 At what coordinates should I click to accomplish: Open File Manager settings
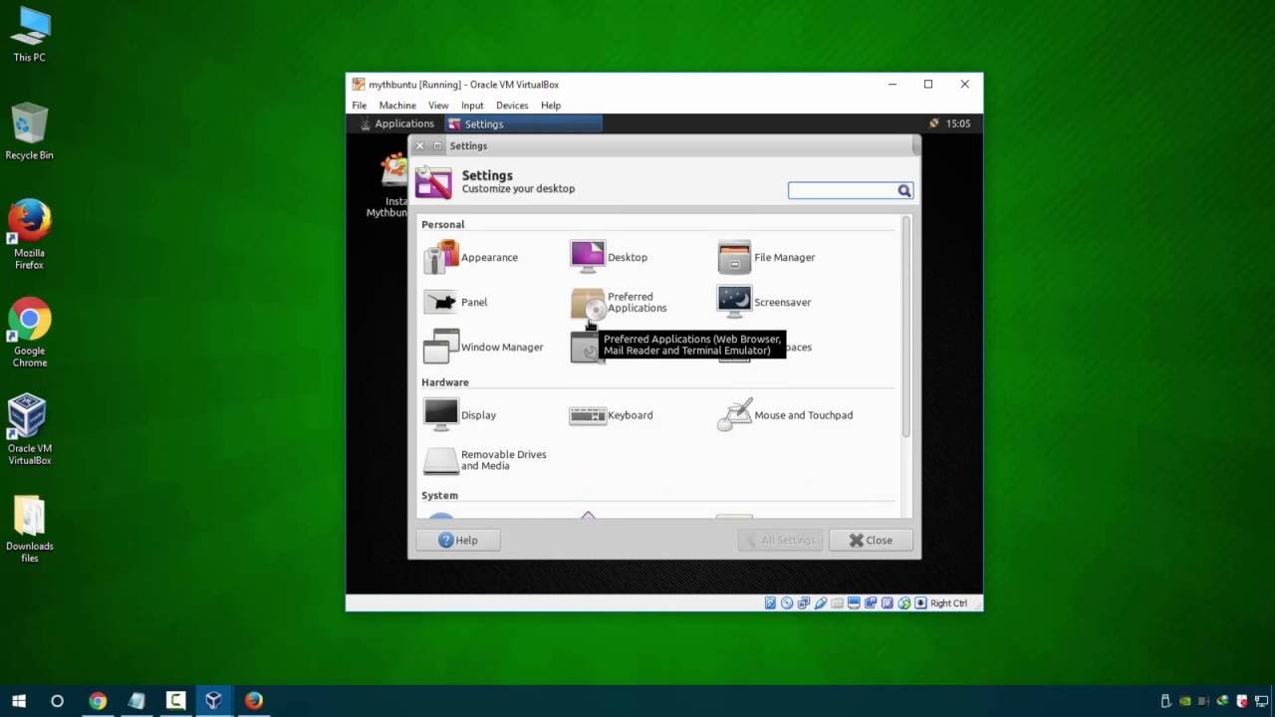tap(766, 257)
